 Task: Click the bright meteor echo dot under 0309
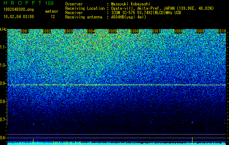pos(192,122)
